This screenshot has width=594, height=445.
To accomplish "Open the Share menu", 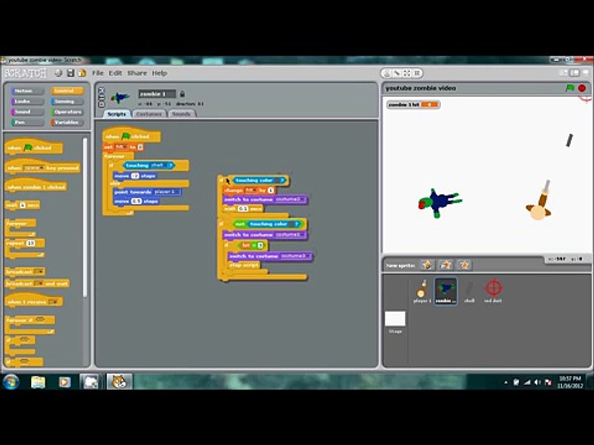I will coord(137,73).
